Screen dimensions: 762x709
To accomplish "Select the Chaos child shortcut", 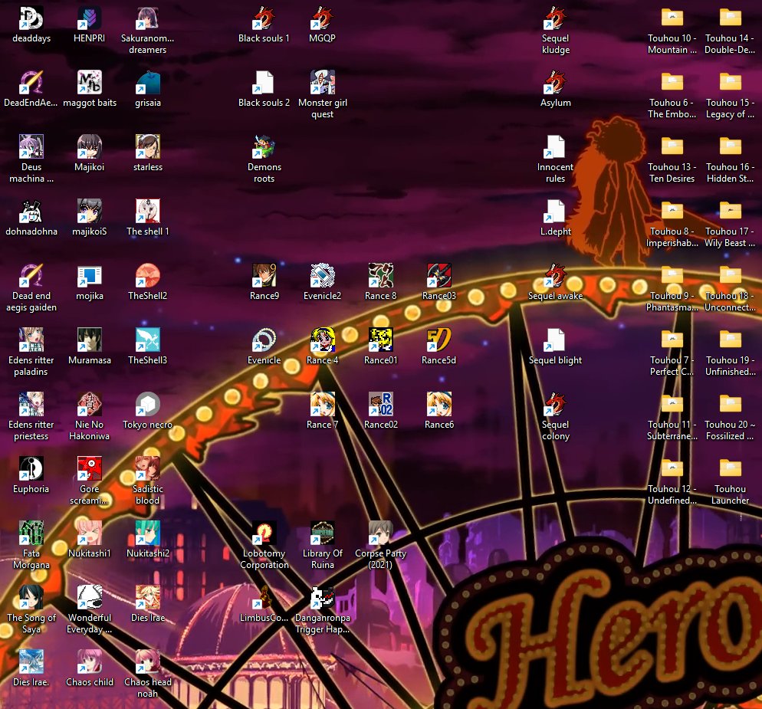I will tap(90, 661).
